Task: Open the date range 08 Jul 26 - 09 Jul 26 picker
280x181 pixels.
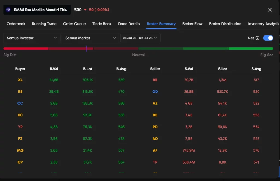Action: (140, 38)
